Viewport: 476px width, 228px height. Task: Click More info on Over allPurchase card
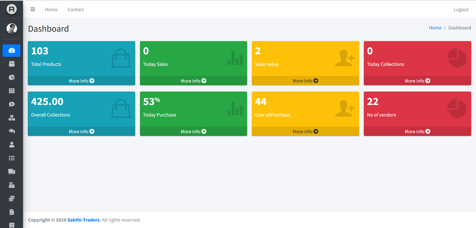tap(306, 131)
